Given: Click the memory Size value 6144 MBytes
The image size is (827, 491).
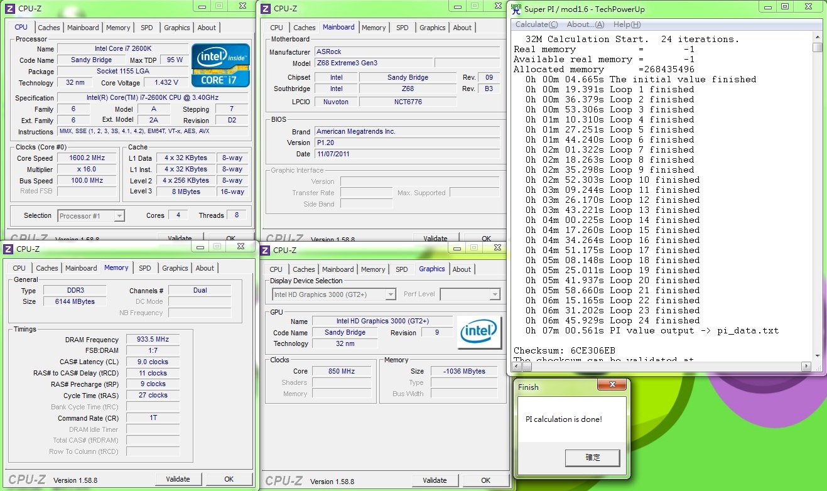Looking at the screenshot, I should (x=74, y=301).
